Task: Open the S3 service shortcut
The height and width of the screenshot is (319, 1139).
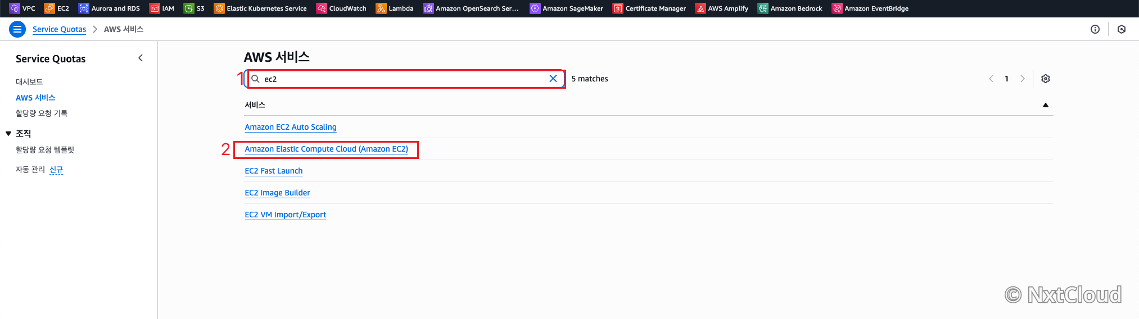Action: coord(194,8)
